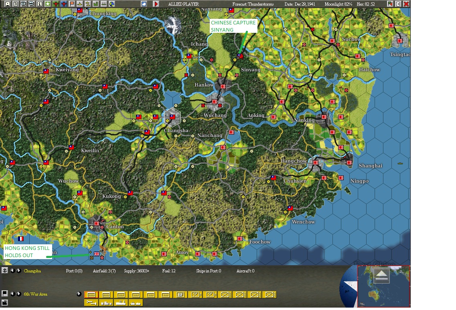Click the double yellow ship silhouette icon
The image size is (456, 310).
point(87,4)
